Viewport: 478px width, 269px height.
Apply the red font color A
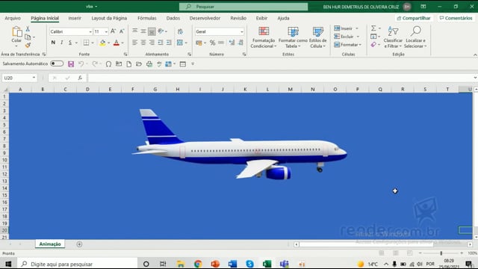117,43
